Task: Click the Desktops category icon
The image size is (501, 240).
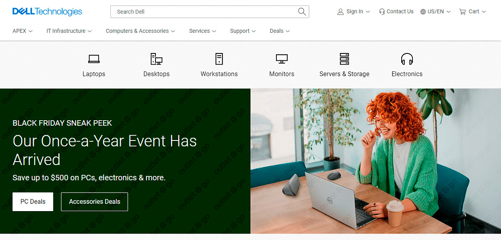Action: pos(156,59)
